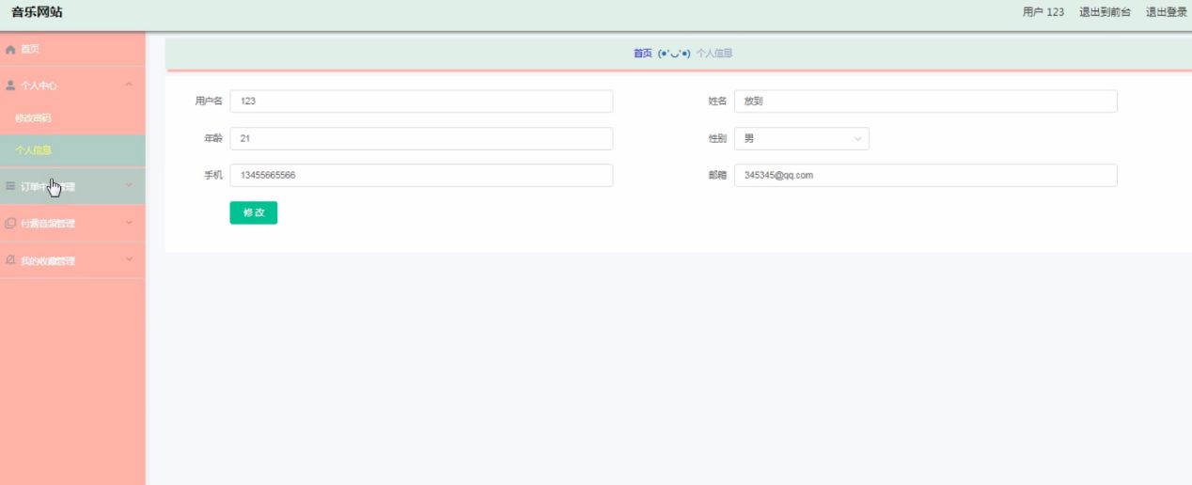Select 修改密码 submenu item

[72, 118]
